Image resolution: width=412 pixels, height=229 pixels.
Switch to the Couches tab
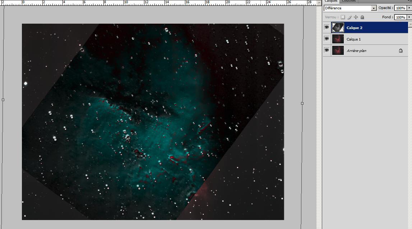(x=349, y=1)
